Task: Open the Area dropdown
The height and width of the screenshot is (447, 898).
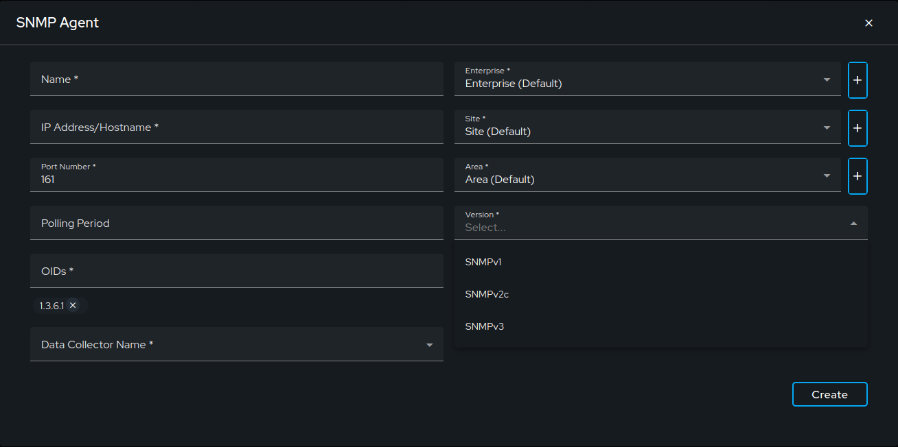Action: pos(647,175)
